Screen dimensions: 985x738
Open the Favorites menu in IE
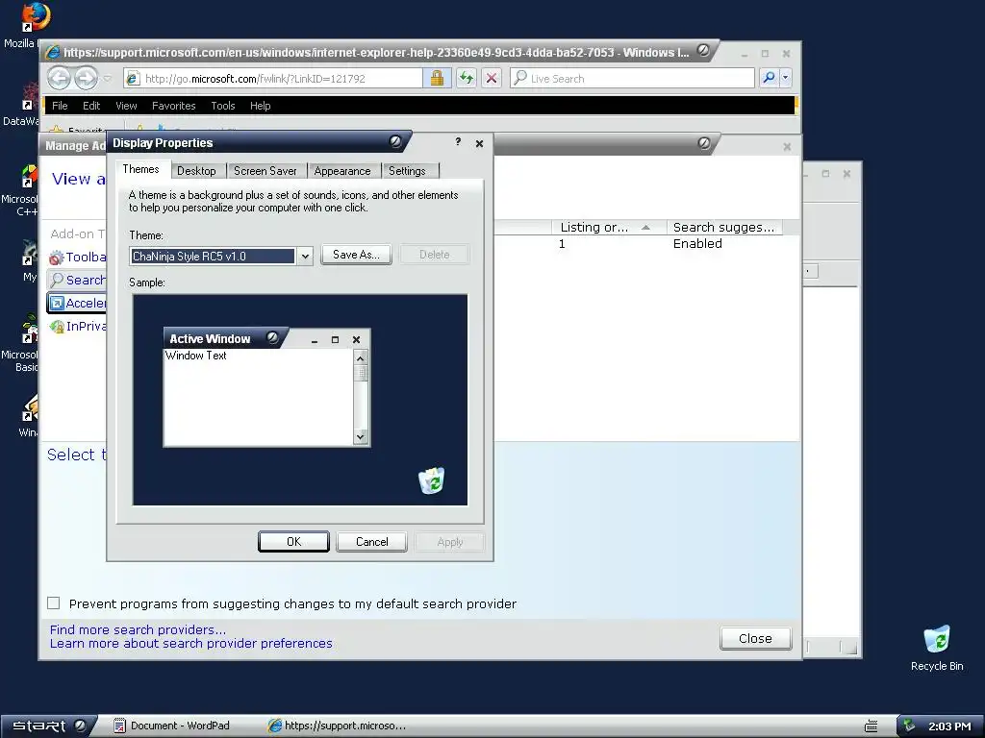[x=173, y=106]
